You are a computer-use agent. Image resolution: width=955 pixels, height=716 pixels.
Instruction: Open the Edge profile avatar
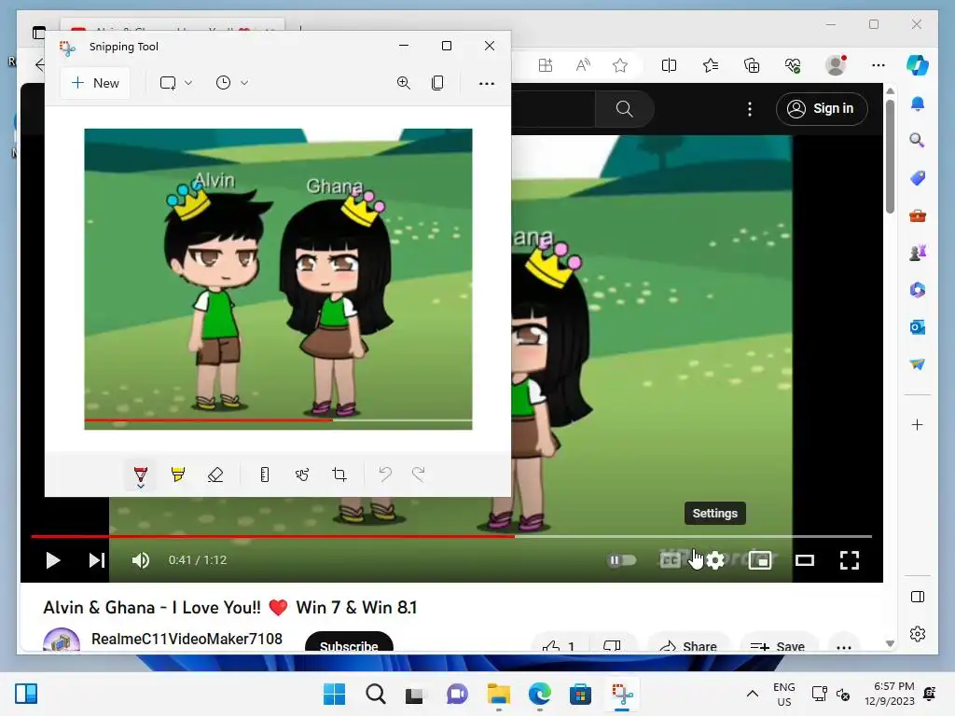point(836,65)
